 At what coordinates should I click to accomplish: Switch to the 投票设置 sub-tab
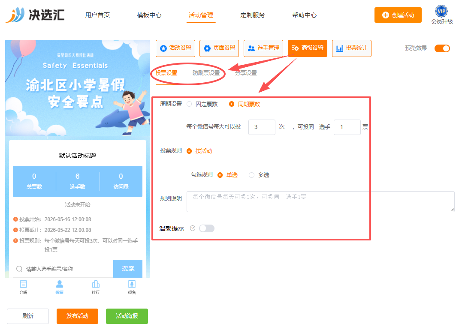point(166,73)
